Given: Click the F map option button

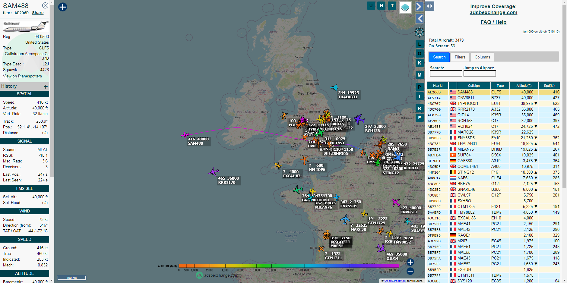Looking at the screenshot, I should [x=420, y=118].
